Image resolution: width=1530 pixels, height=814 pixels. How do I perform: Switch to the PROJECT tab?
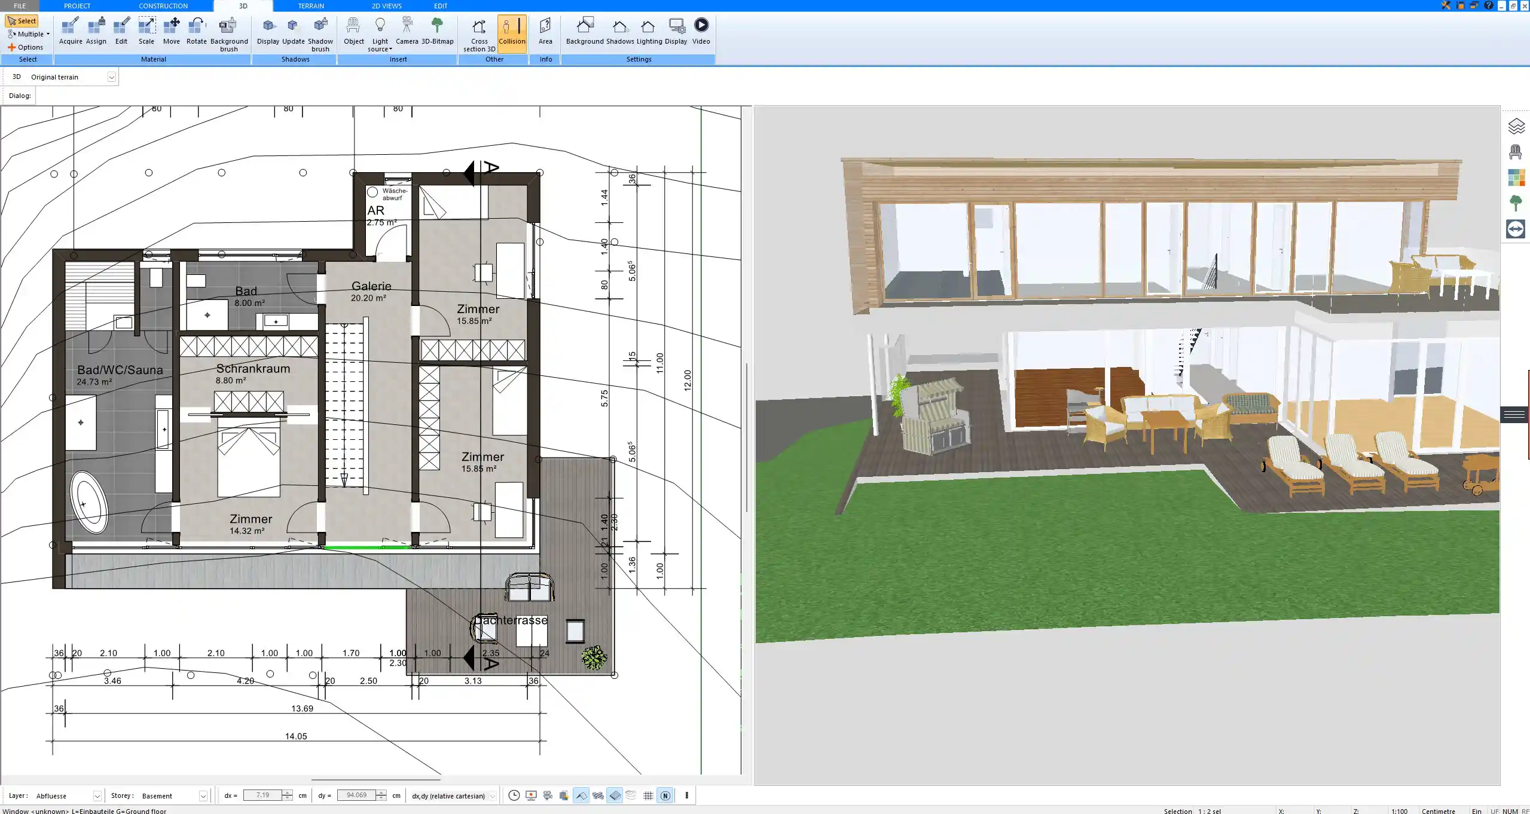(x=77, y=5)
